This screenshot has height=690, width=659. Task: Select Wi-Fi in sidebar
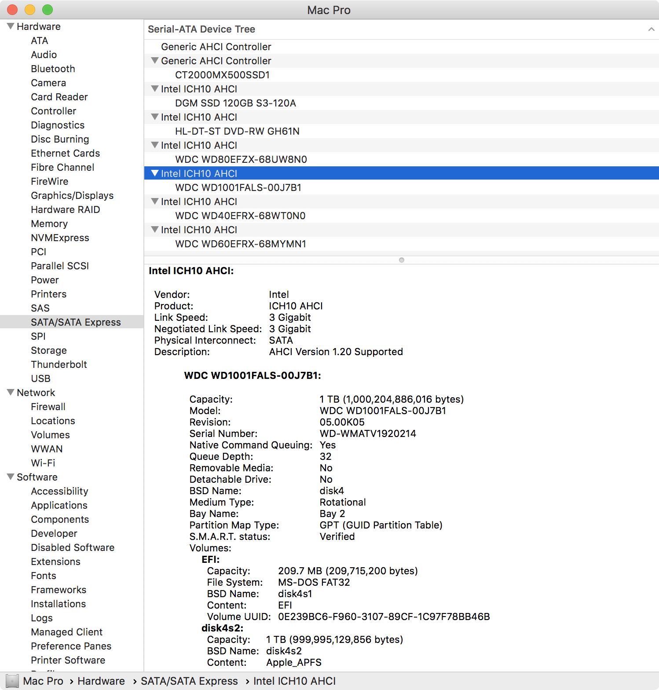click(x=43, y=463)
